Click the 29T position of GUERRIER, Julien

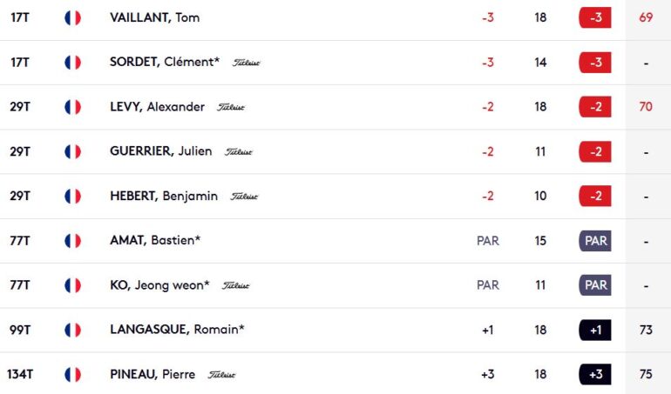click(20, 151)
